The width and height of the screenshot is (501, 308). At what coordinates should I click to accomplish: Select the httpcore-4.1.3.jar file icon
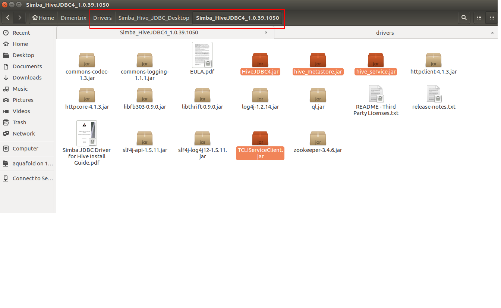(87, 95)
